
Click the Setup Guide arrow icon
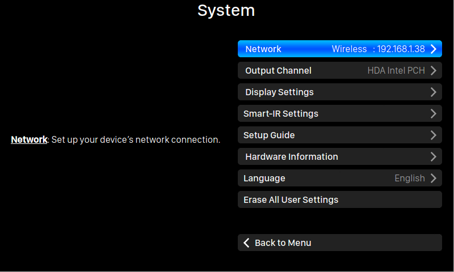tap(434, 135)
